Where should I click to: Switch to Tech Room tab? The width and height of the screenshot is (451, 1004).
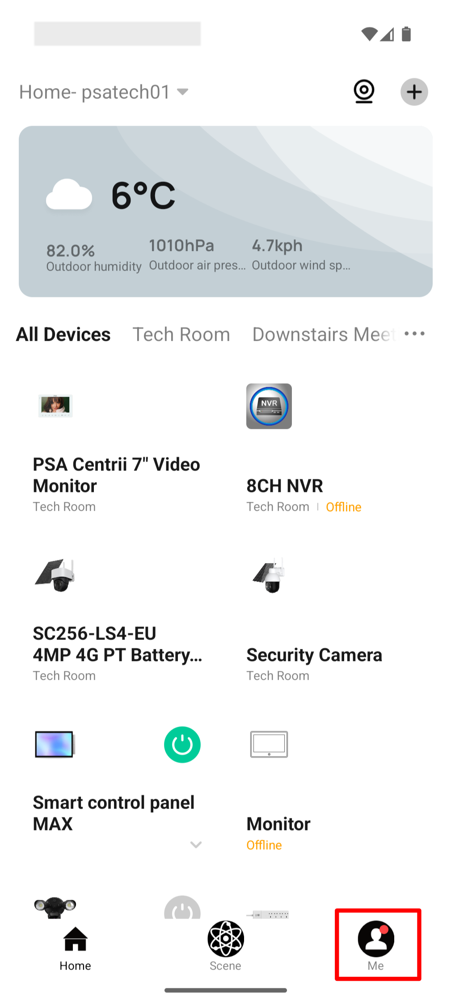(x=181, y=335)
